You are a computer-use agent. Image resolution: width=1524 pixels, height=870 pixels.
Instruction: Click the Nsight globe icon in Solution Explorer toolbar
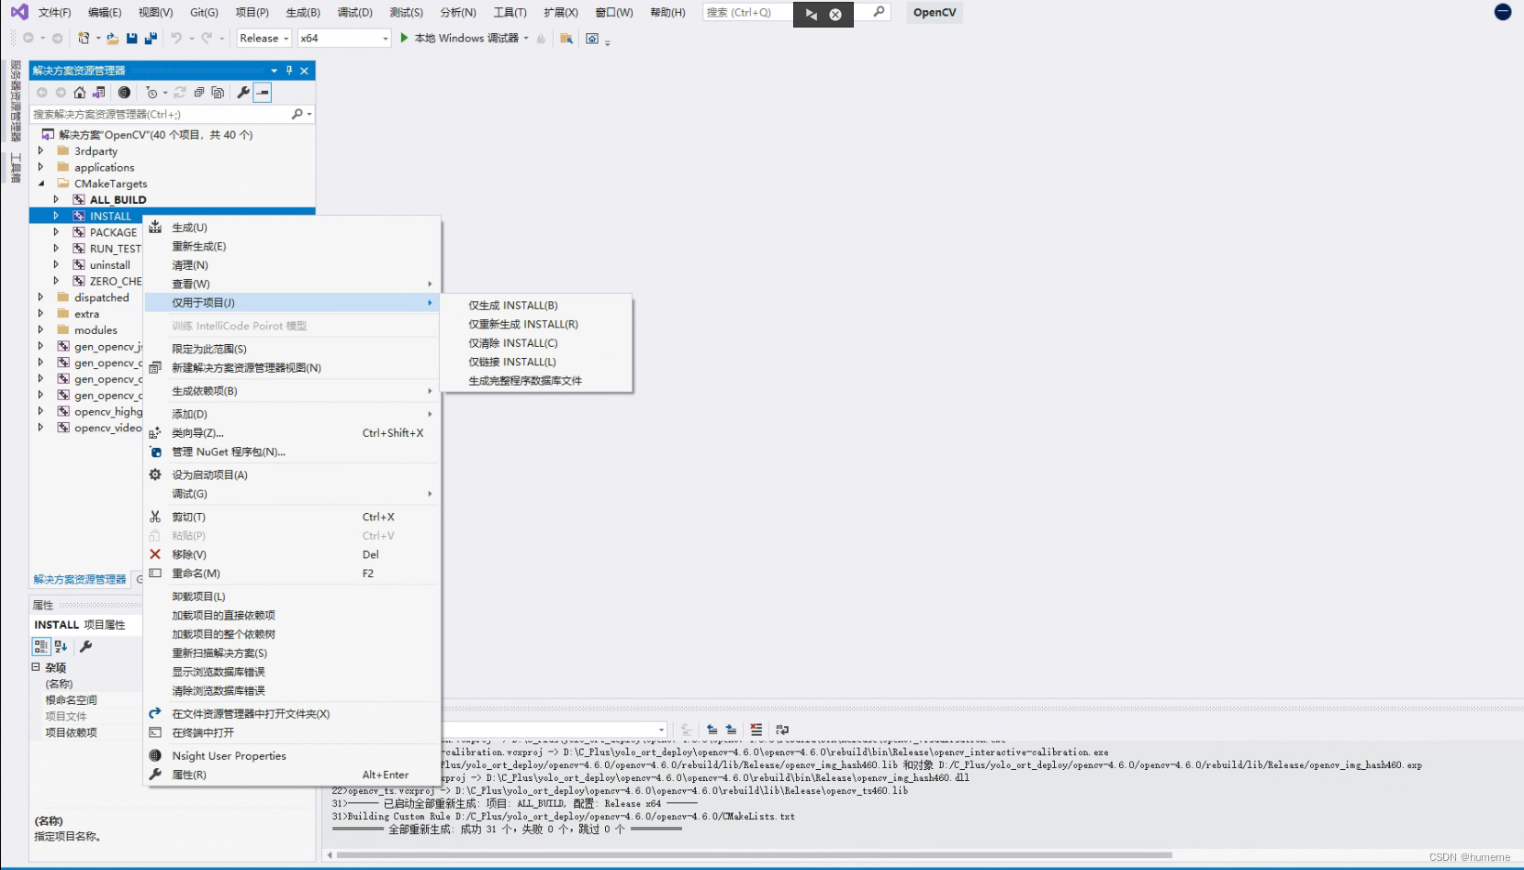[x=124, y=92]
